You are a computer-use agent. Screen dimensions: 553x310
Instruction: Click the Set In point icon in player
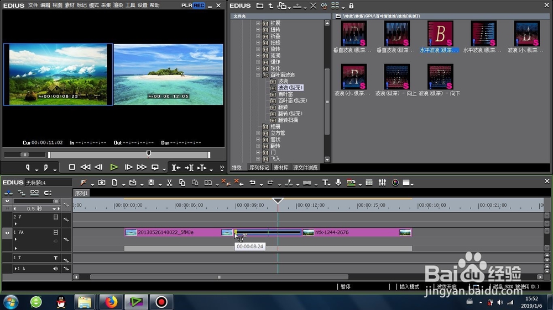point(28,168)
